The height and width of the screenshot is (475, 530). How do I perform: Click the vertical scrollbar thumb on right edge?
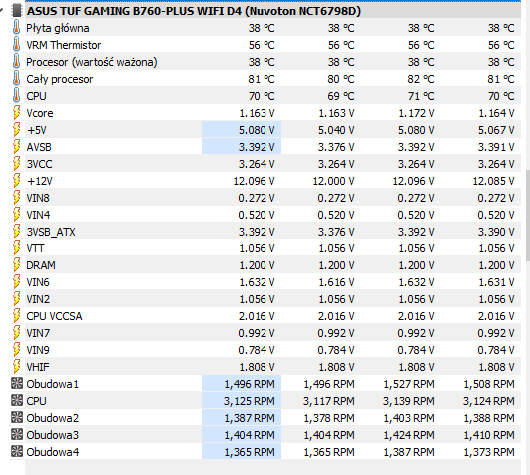[528, 216]
